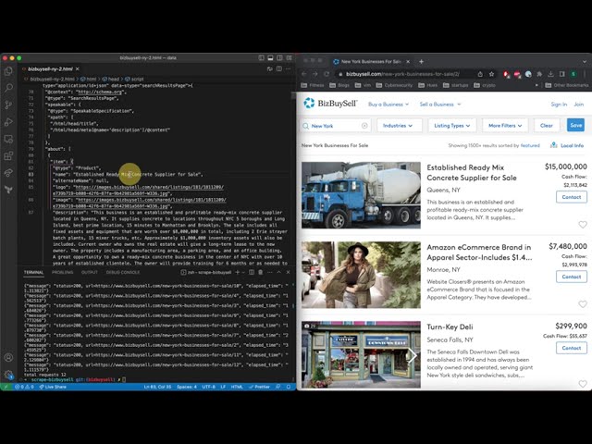This screenshot has width=592, height=444.
Task: Expand Sell a Business menu
Action: 440,105
